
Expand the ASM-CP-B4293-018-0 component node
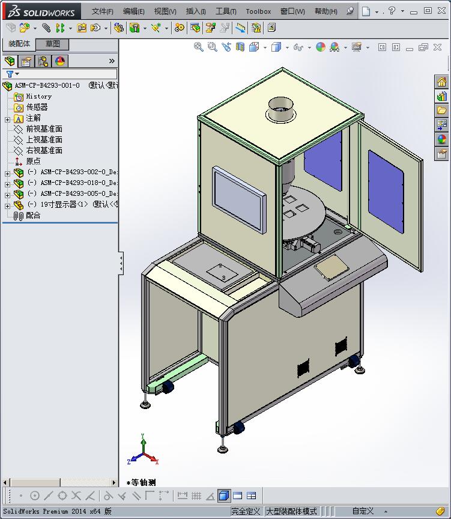7,184
